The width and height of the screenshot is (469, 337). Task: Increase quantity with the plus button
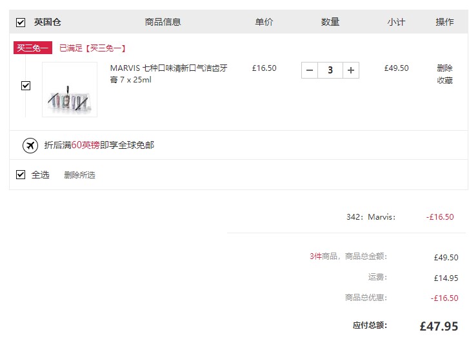(x=351, y=70)
